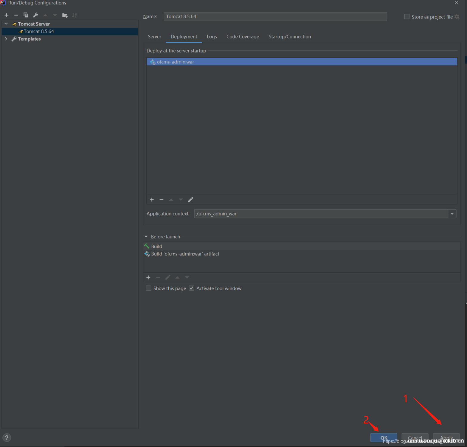
Task: Open the Startup/Connection tab
Action: 290,37
